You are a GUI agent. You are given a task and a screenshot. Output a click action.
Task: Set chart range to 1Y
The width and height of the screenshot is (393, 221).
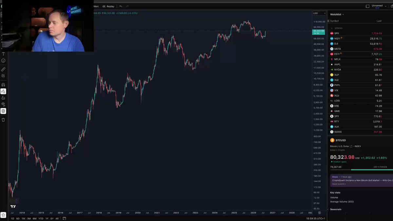(47, 218)
